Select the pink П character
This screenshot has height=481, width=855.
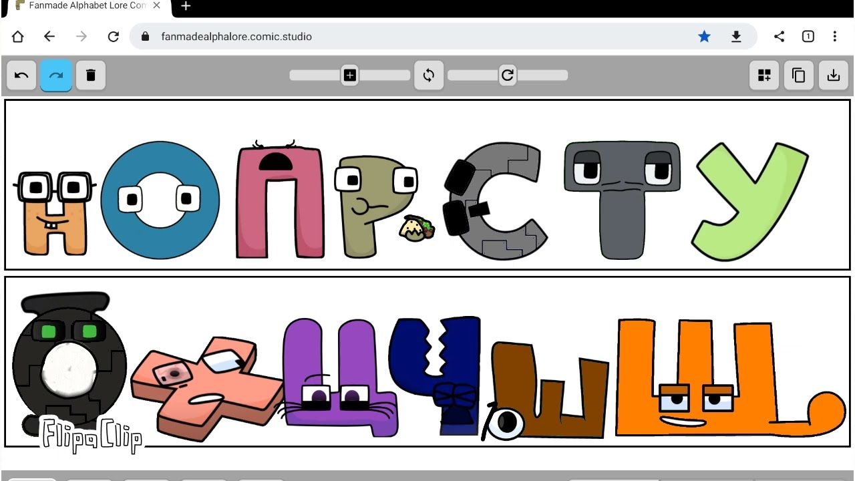(x=281, y=200)
